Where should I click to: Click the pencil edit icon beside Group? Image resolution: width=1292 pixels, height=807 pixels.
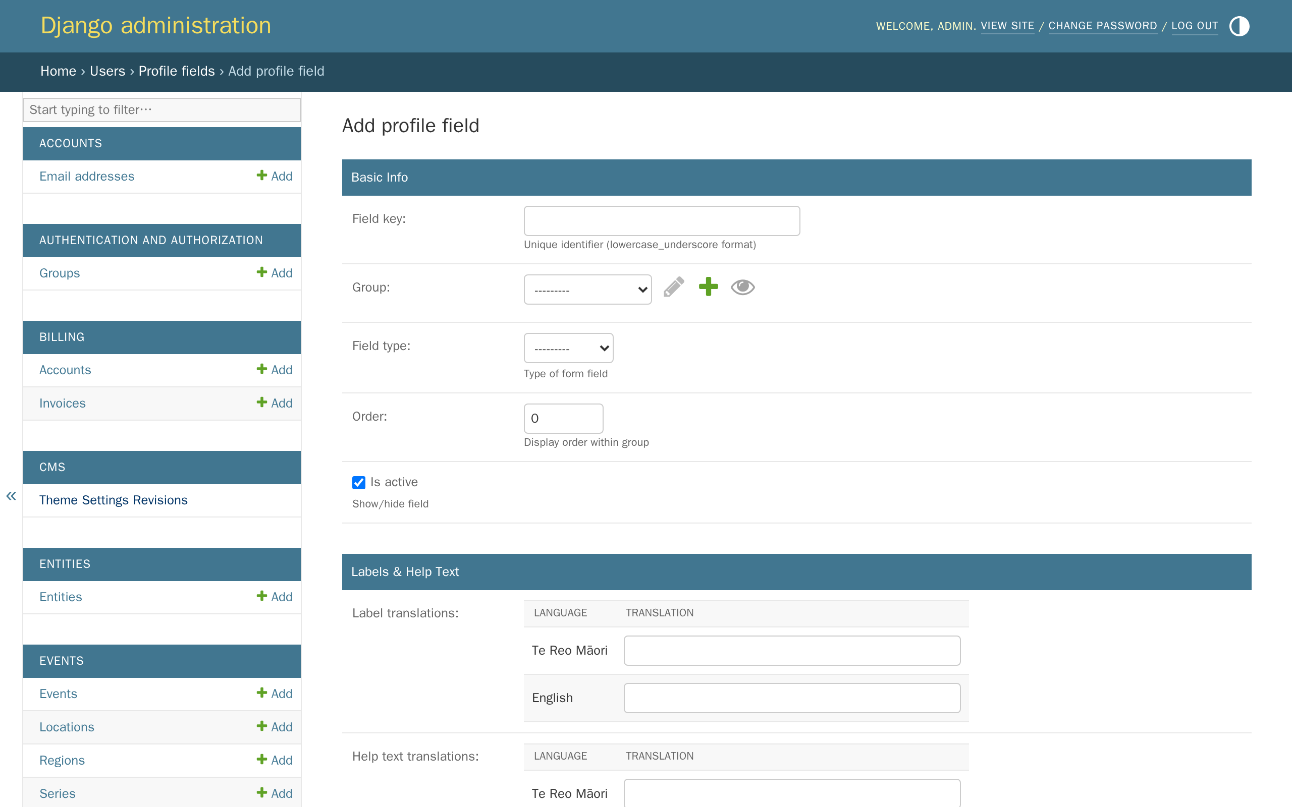point(674,287)
